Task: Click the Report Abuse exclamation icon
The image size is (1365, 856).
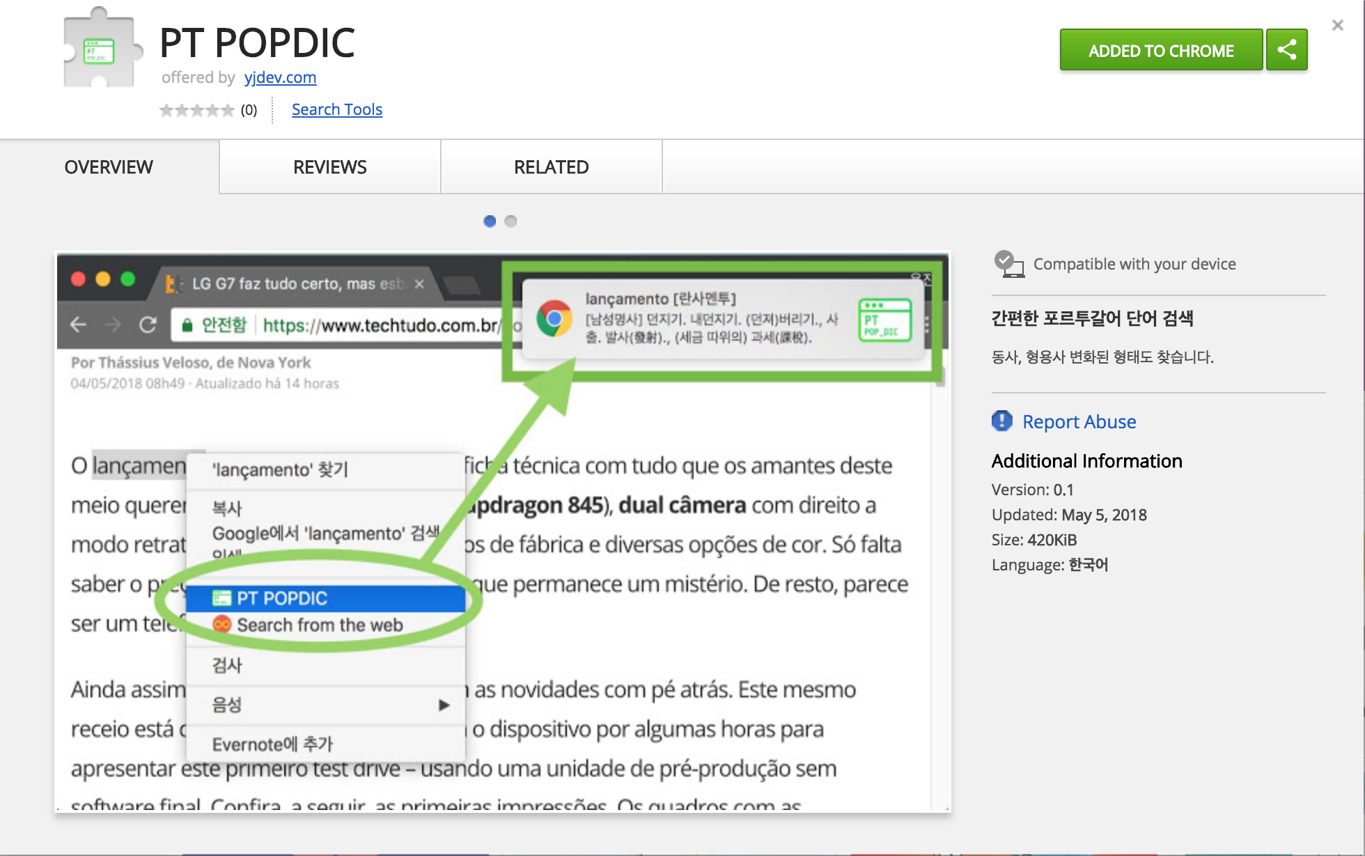Action: click(x=1001, y=421)
